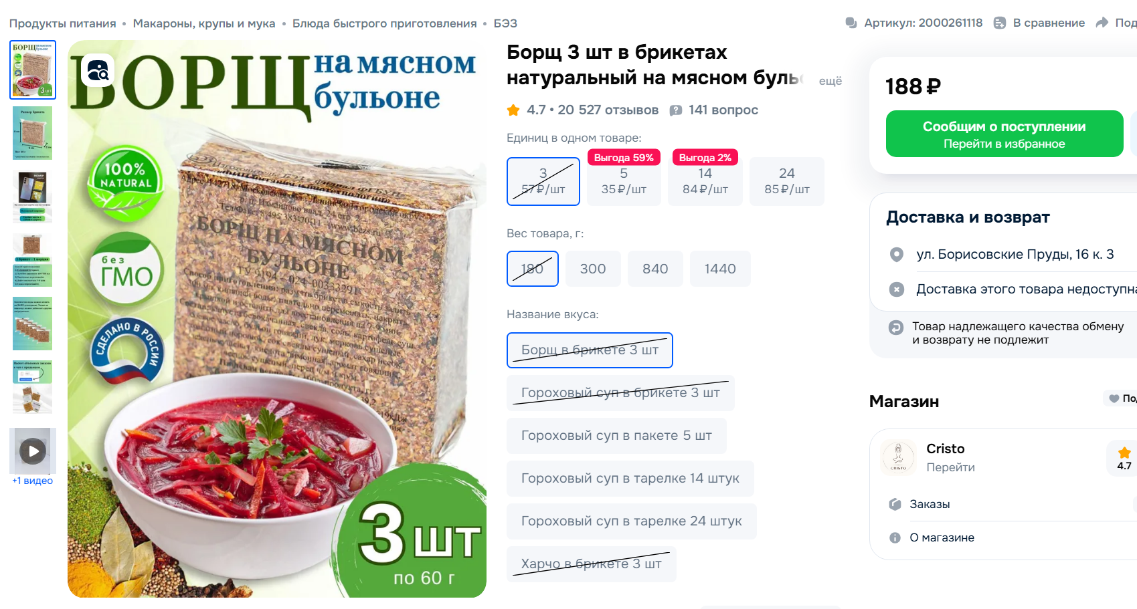Click Сообщим о поступлении button
The image size is (1137, 609).
[1004, 134]
